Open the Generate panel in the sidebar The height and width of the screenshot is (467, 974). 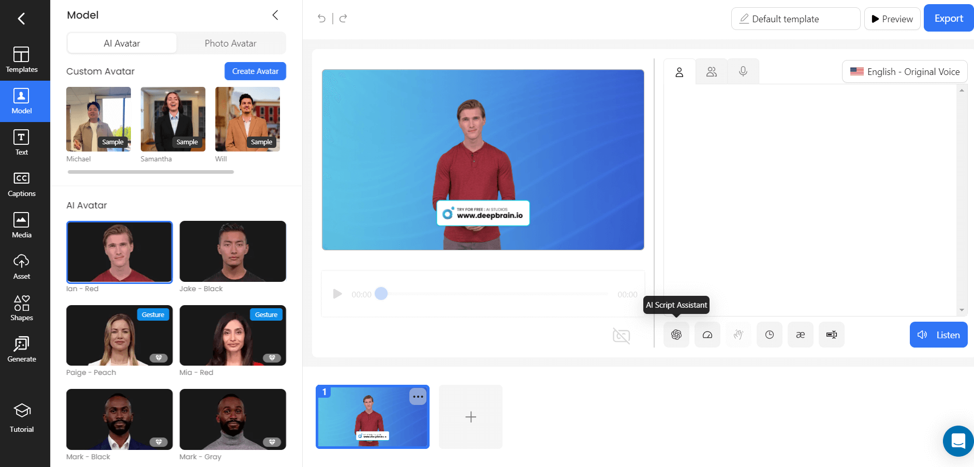tap(21, 349)
